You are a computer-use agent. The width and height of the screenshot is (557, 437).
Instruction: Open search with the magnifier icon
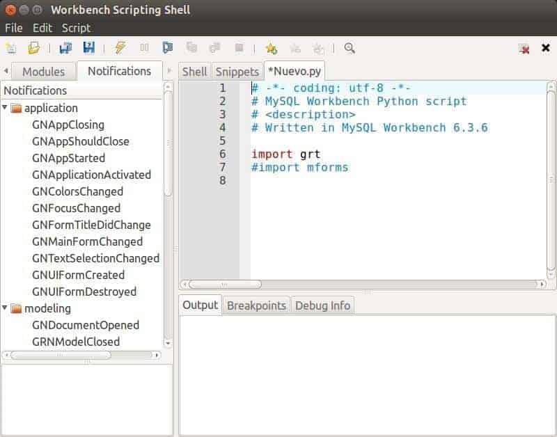point(350,48)
